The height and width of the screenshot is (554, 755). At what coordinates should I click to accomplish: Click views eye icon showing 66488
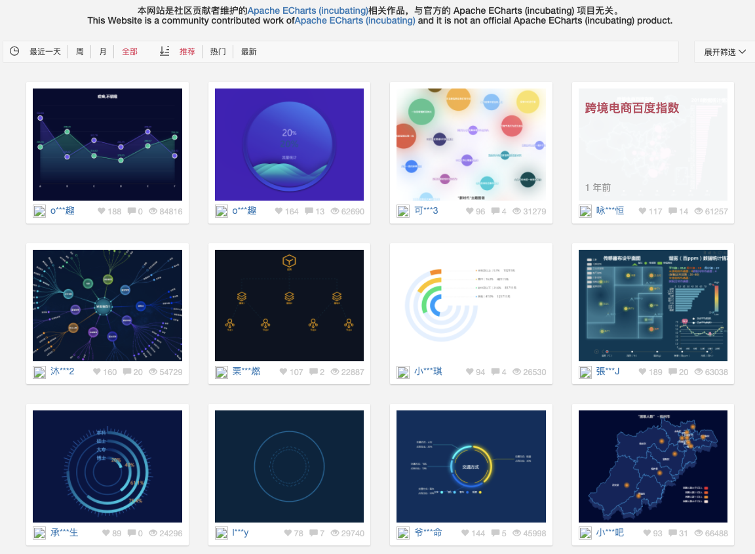pyautogui.click(x=699, y=533)
